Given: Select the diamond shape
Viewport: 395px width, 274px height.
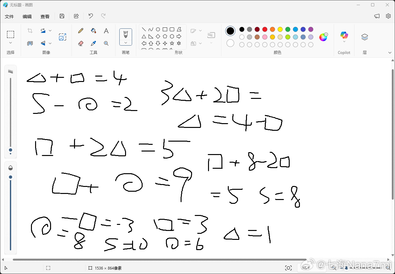Looking at the screenshot, I should (158, 36).
